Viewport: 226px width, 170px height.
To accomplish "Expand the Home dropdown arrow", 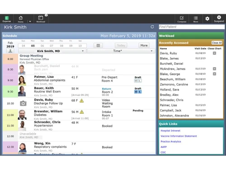I will (x=30, y=21).
